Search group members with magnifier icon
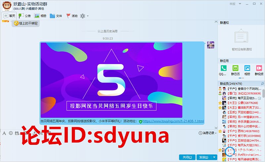This screenshot has height=162, width=265. click(x=262, y=83)
